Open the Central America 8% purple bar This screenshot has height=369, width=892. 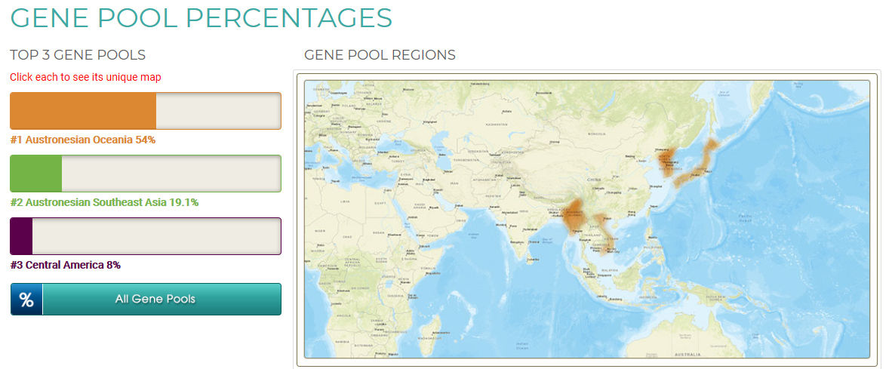point(146,236)
